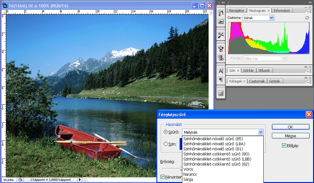
Task: Choose Színhőmérséklet-növelő szűrő (LBA)
Action: (223, 144)
